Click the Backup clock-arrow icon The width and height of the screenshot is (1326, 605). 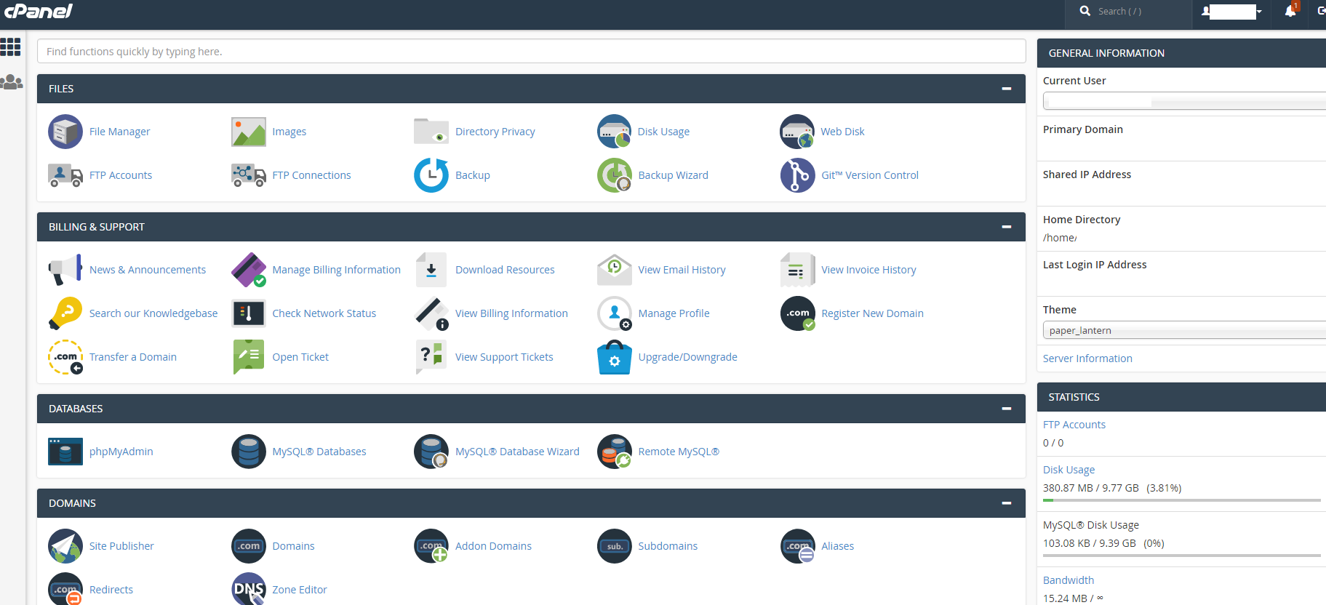(431, 175)
